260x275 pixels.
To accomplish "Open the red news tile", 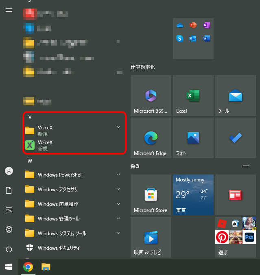I will (x=235, y=195).
